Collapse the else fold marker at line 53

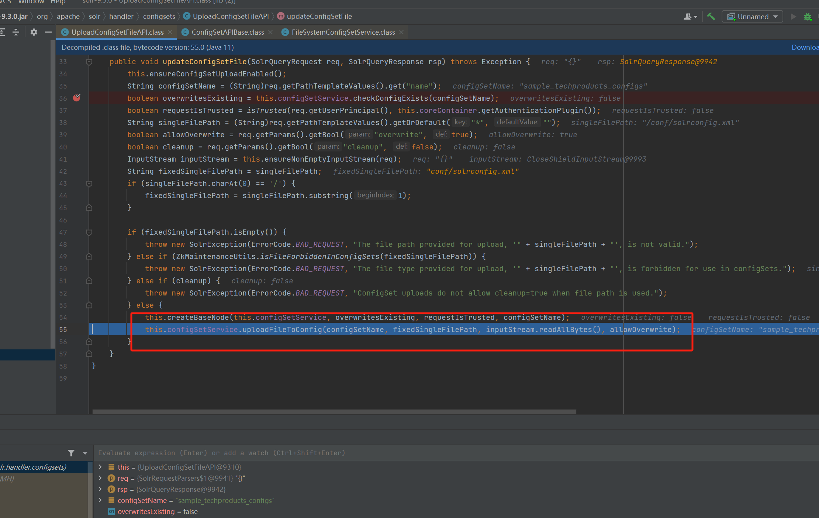point(89,305)
